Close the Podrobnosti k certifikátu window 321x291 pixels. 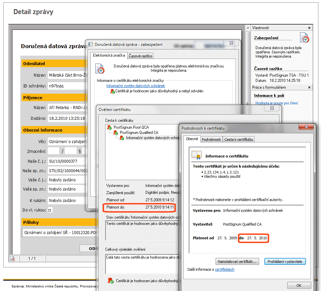[306, 127]
